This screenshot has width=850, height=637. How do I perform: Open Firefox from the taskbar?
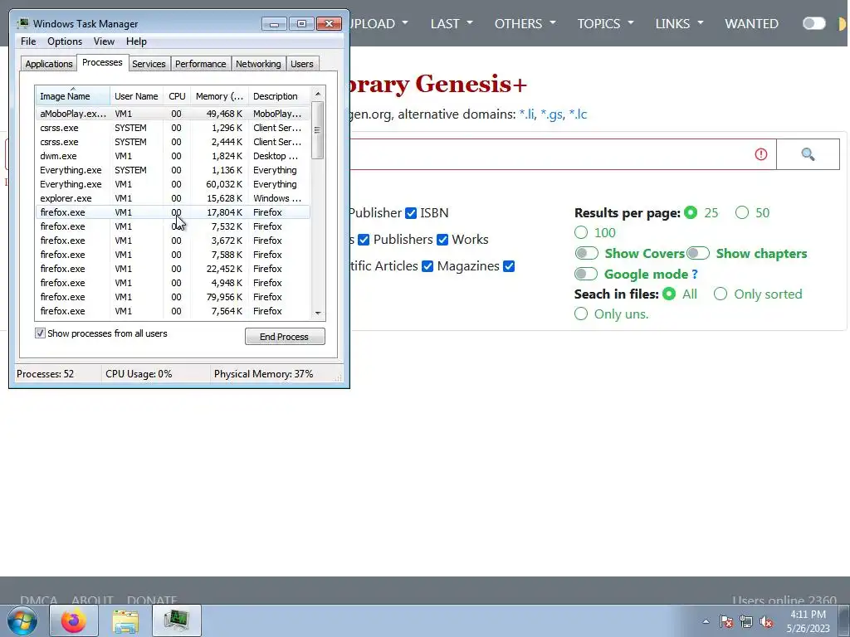pos(74,620)
